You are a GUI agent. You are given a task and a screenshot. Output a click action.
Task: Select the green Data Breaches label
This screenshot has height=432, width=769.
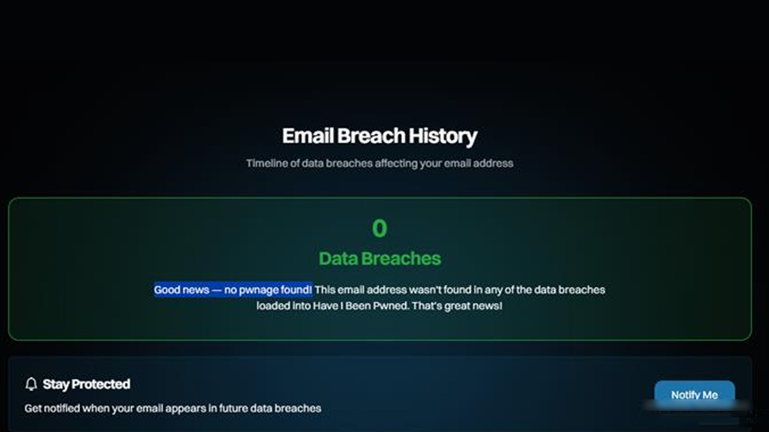click(379, 259)
